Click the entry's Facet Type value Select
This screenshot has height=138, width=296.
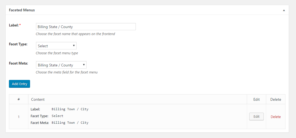pos(57,116)
